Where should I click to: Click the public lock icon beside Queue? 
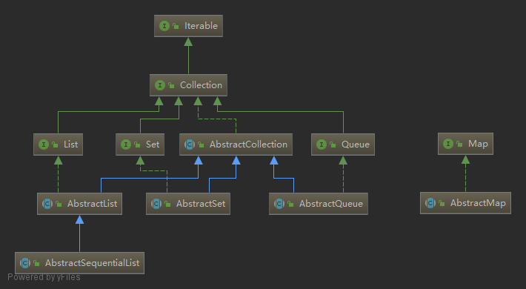point(333,145)
